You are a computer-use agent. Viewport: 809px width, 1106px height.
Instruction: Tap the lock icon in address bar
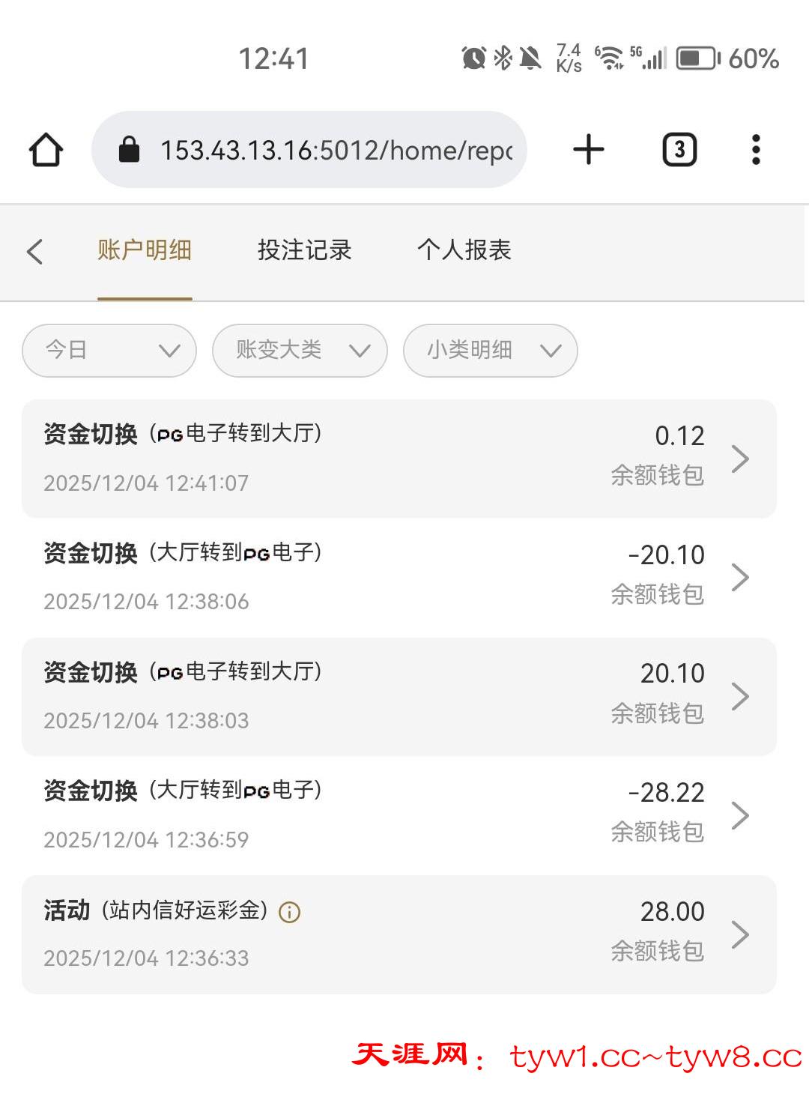click(130, 150)
